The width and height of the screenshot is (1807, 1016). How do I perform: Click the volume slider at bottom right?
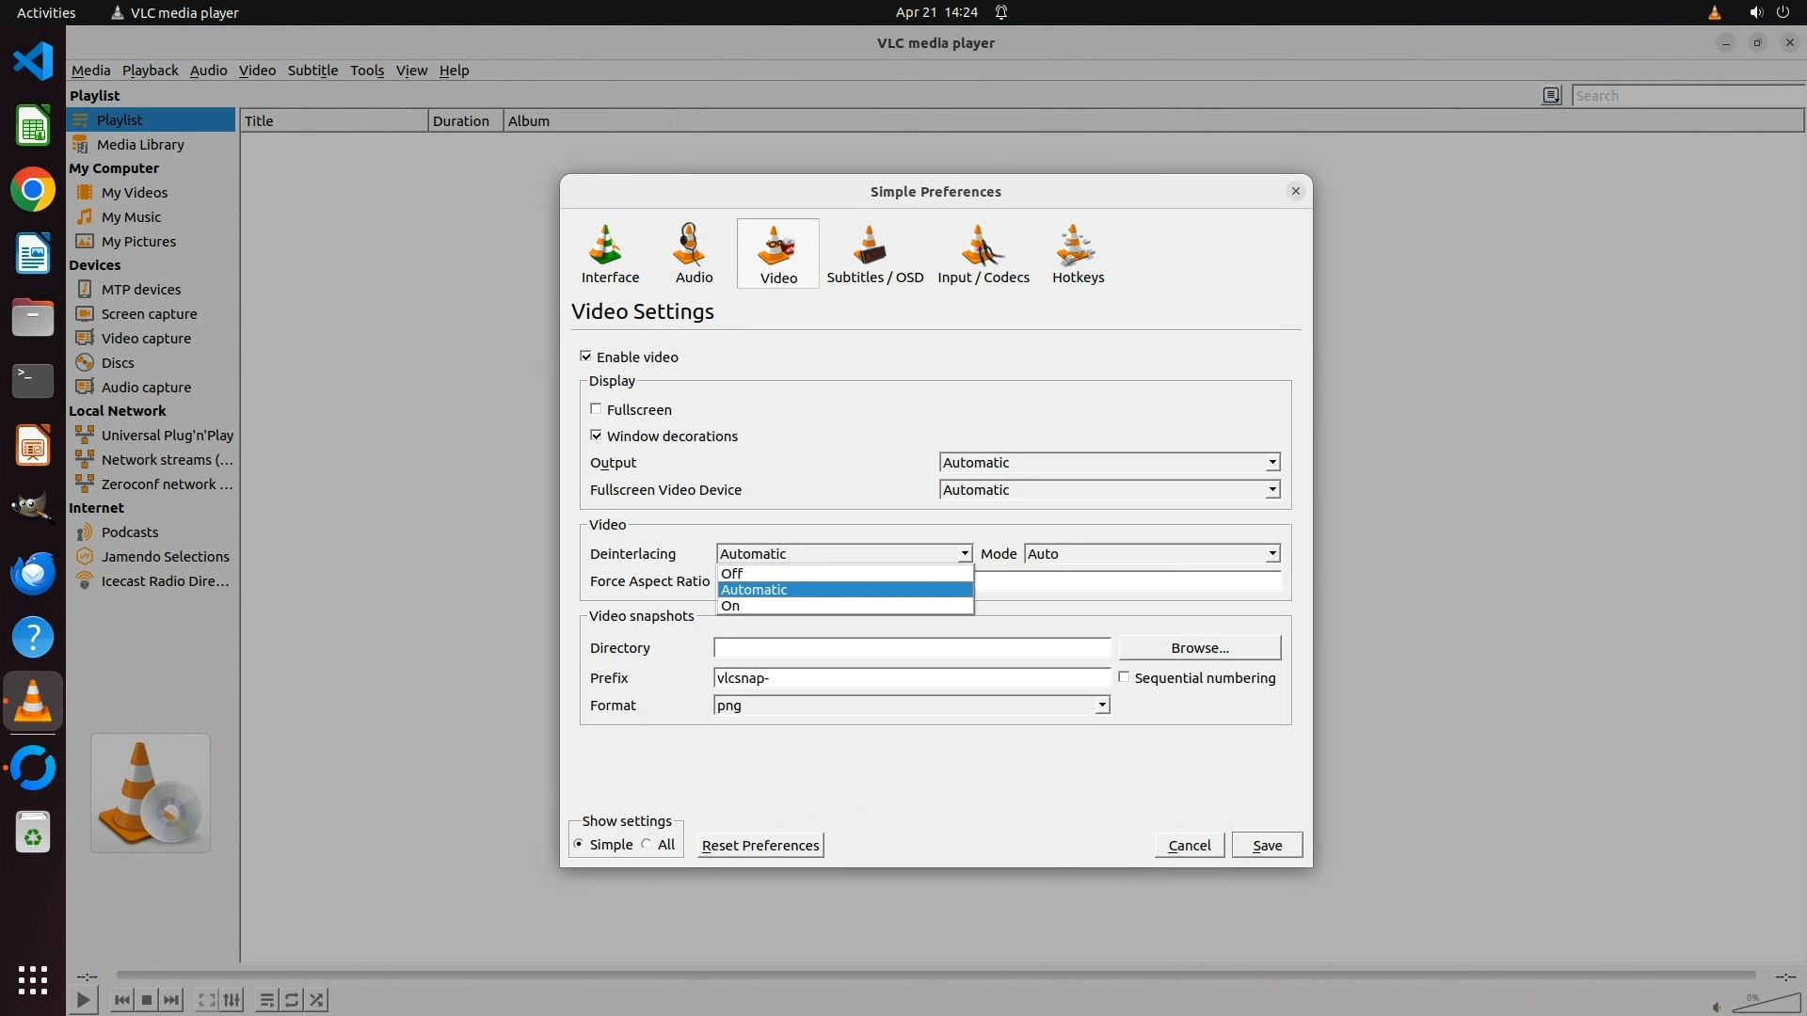click(x=1767, y=1003)
